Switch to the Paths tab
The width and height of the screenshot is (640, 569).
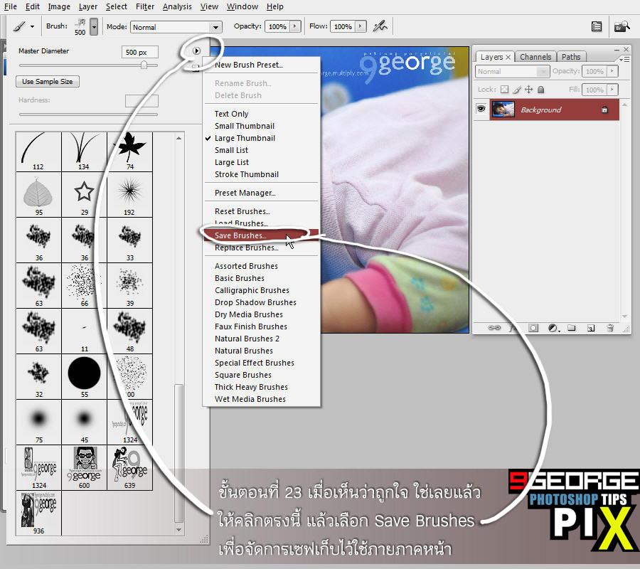click(570, 57)
